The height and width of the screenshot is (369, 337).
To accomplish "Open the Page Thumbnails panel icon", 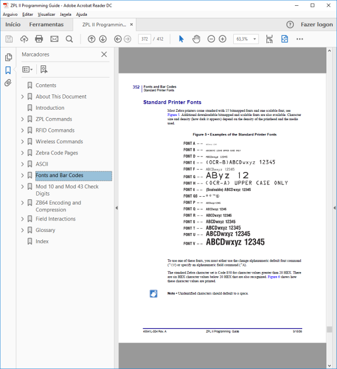I will pyautogui.click(x=8, y=57).
